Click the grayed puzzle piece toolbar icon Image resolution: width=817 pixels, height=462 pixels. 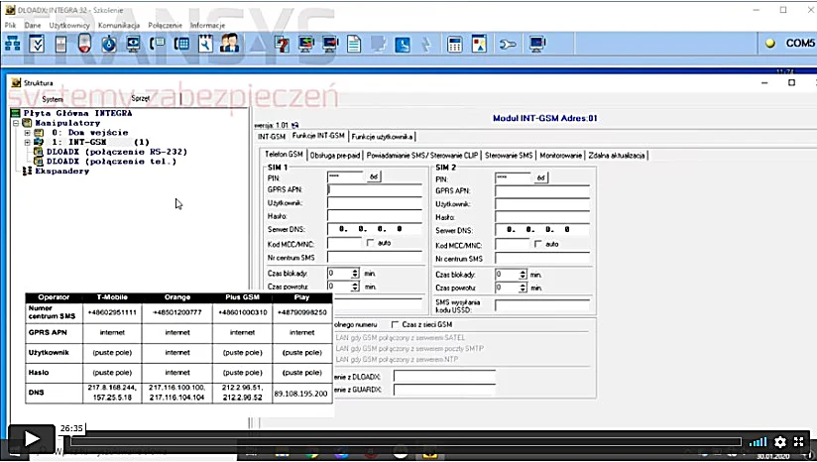point(379,44)
